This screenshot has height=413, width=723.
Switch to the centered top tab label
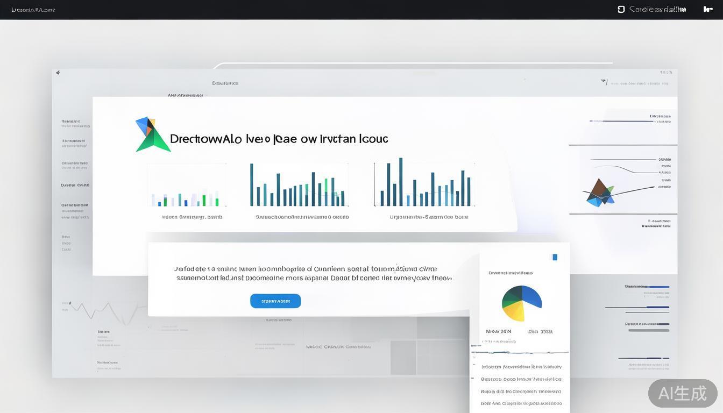(x=225, y=83)
